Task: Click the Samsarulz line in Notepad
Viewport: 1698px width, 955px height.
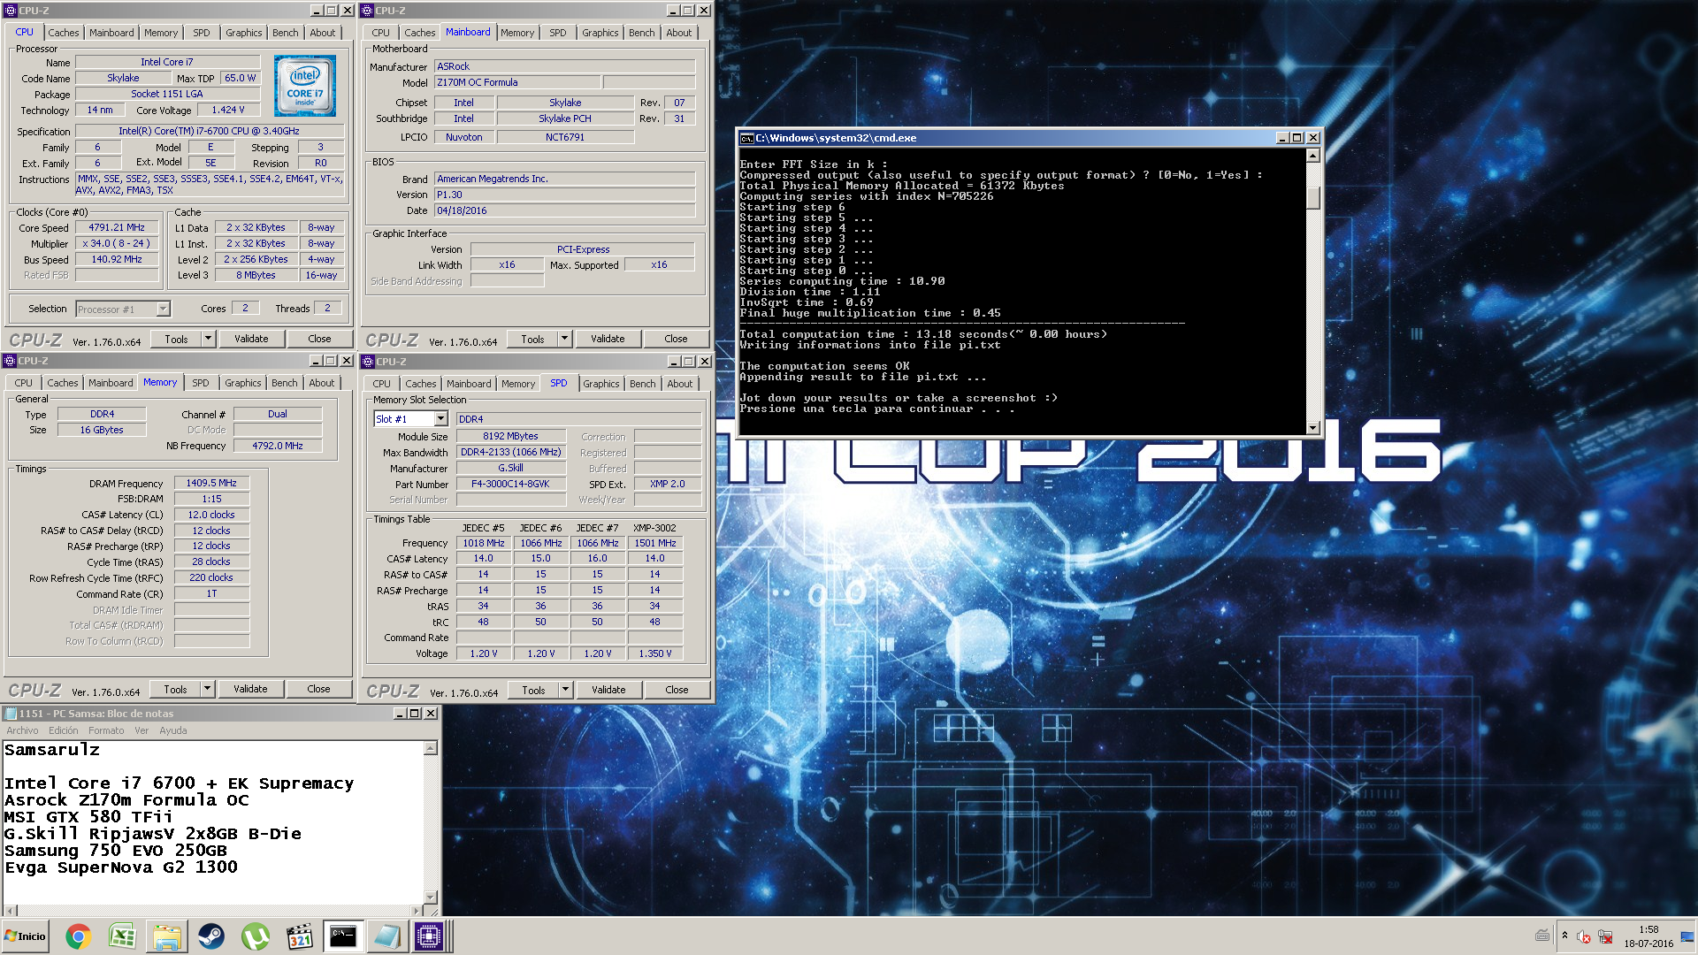Action: tap(52, 750)
